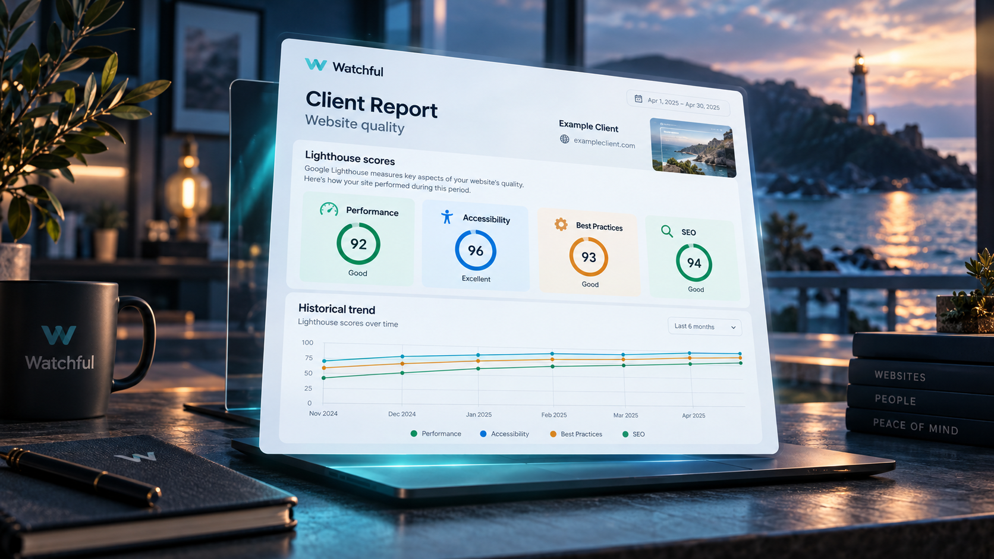Screen dimensions: 994x559
Task: Click the 100 value on the chart axis
Action: (x=307, y=343)
